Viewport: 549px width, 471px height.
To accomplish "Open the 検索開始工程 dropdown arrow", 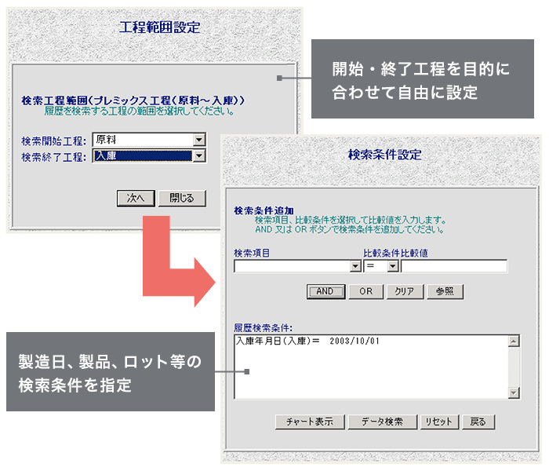I will (199, 140).
